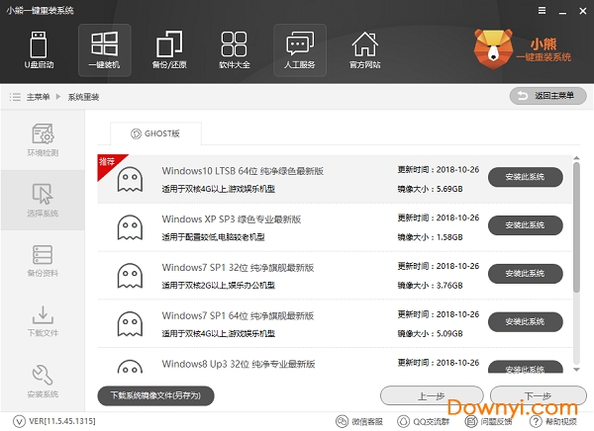Select the 一键装机 Windows icon
This screenshot has width=594, height=431.
[105, 50]
